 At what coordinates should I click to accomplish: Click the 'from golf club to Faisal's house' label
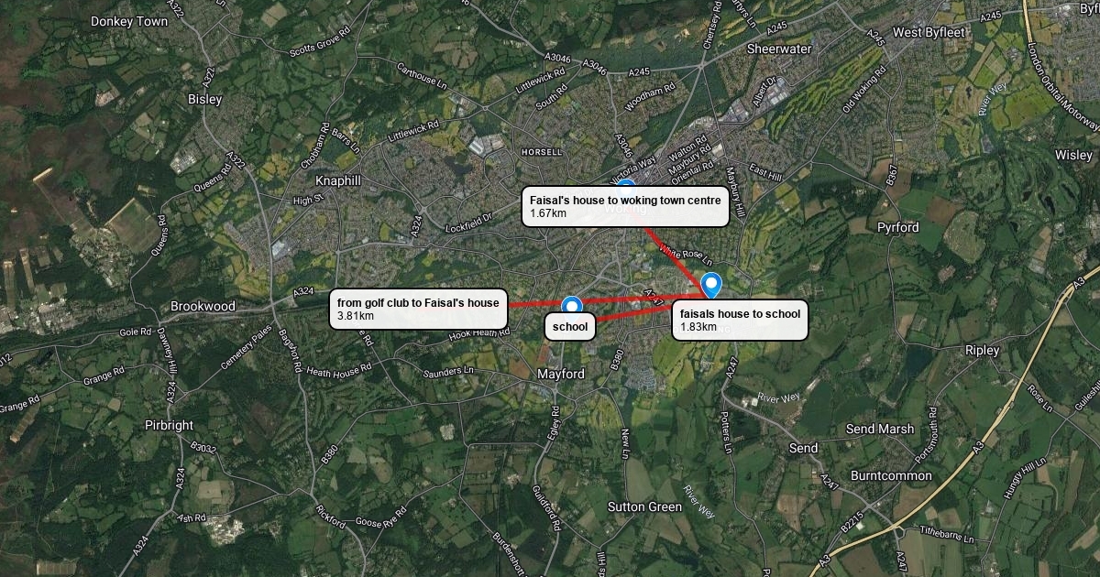(x=418, y=309)
